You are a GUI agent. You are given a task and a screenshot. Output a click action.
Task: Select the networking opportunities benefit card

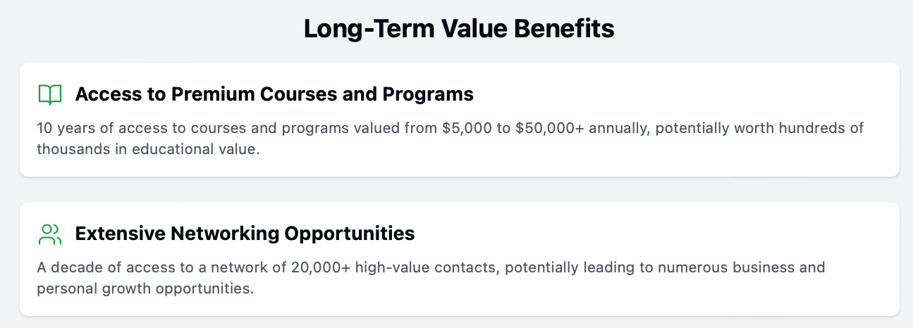click(460, 259)
